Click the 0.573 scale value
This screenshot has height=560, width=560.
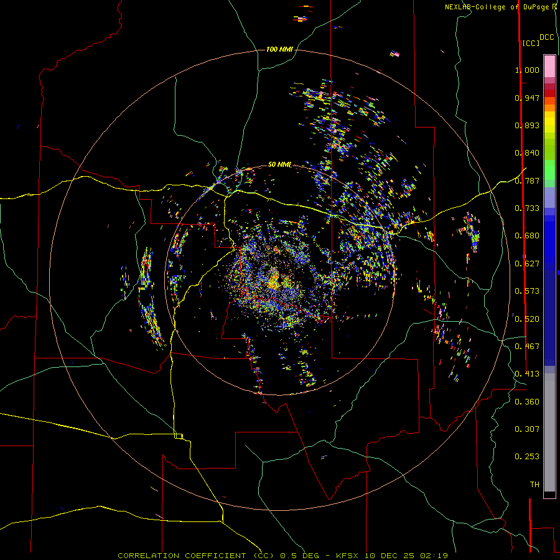click(x=527, y=291)
